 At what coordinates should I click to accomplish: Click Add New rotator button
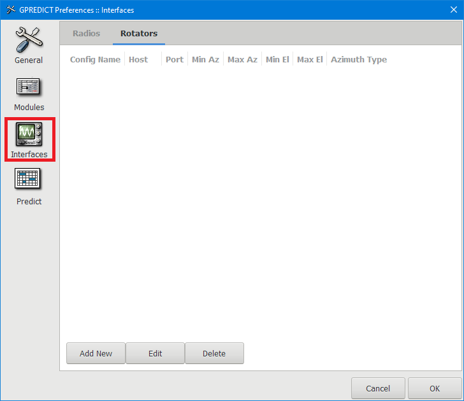pos(96,353)
